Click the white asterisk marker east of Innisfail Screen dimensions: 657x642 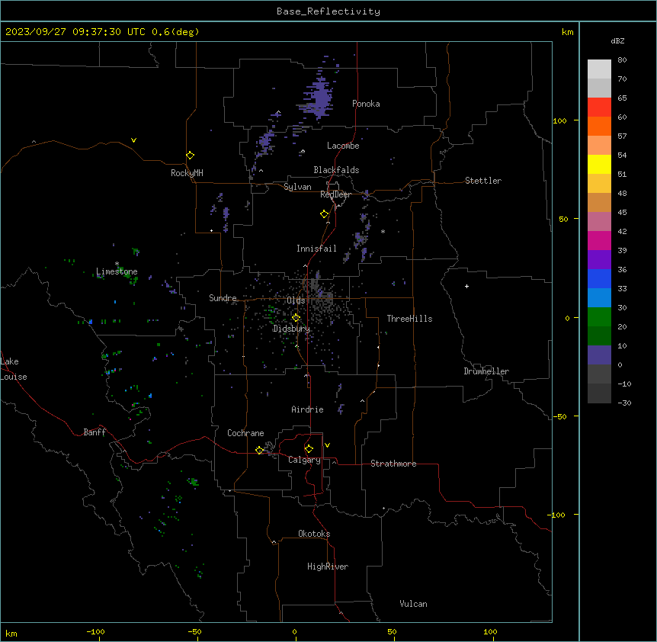pos(383,231)
